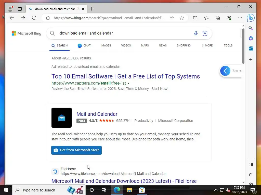Image resolution: width=261 pixels, height=195 pixels.
Task: Switch to the SHOPPING tab
Action: 184,45
